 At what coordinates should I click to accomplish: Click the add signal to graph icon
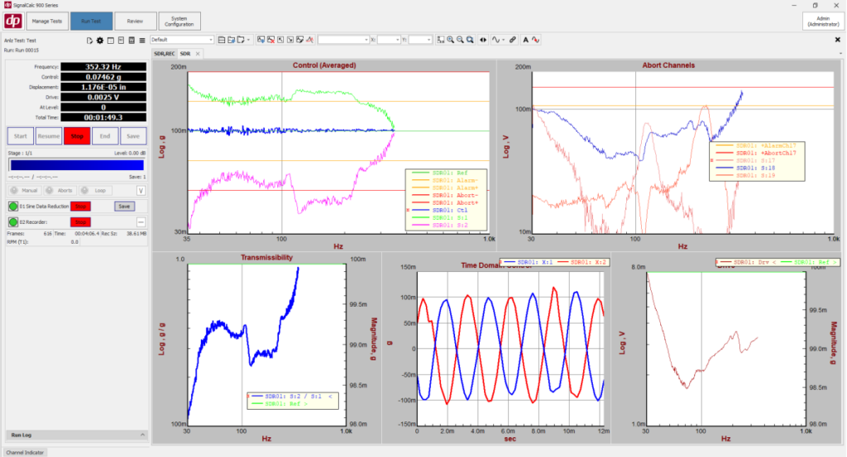pos(261,40)
